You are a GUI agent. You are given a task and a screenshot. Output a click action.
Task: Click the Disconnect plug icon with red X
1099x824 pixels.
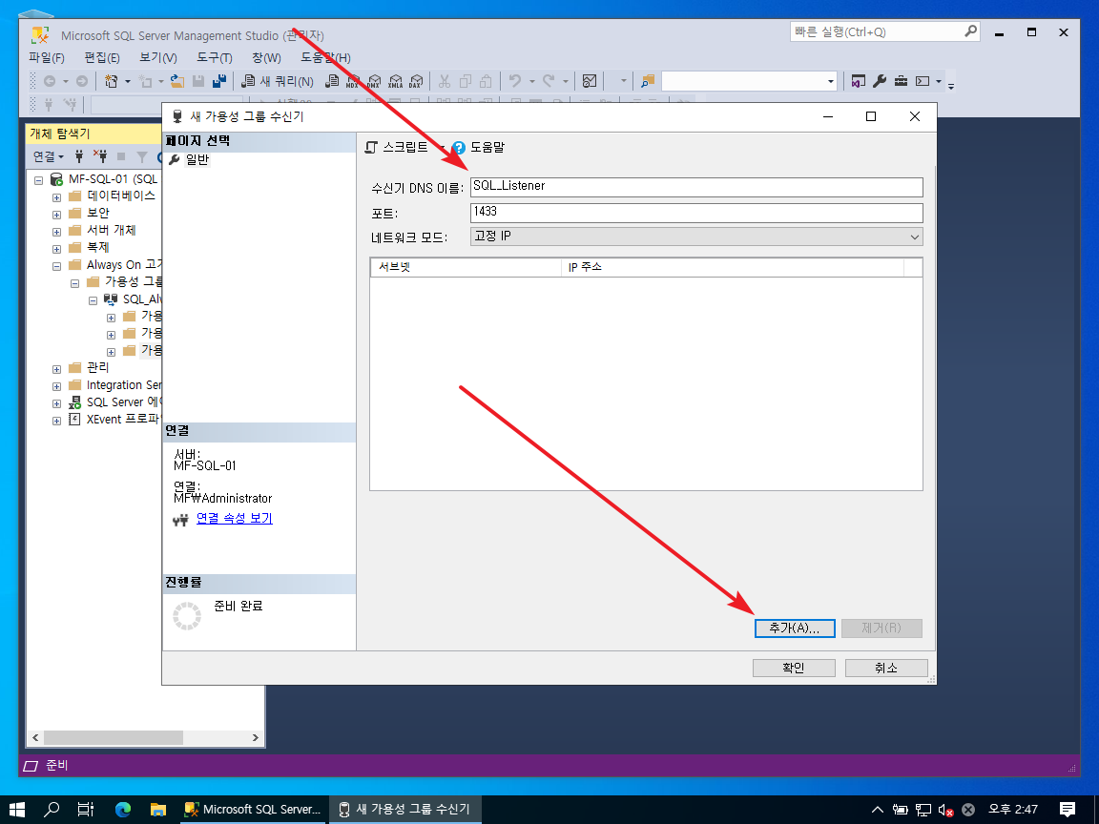[x=100, y=156]
